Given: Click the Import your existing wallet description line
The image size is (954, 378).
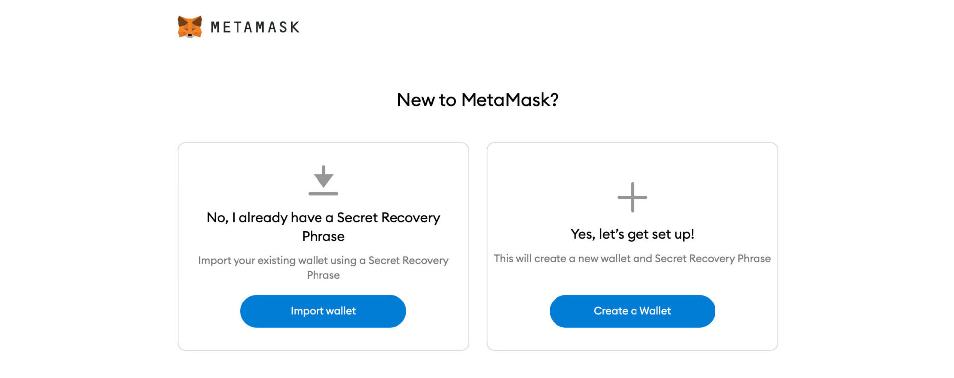Looking at the screenshot, I should point(323,260).
